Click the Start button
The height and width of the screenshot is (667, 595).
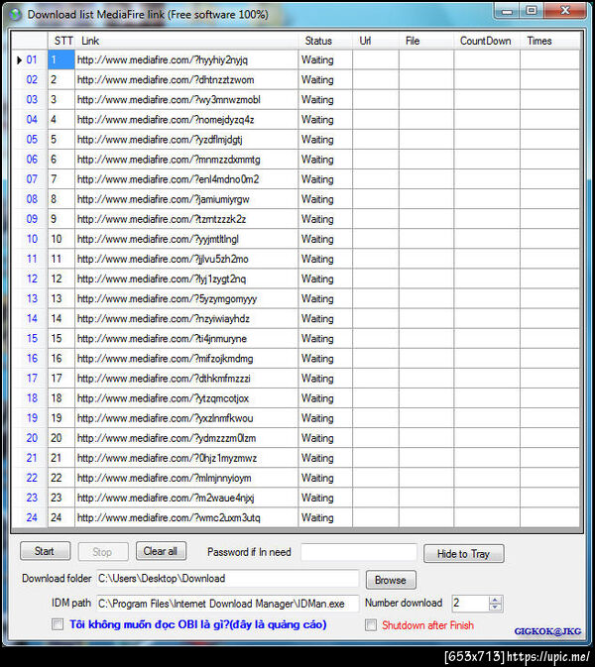pyautogui.click(x=45, y=551)
